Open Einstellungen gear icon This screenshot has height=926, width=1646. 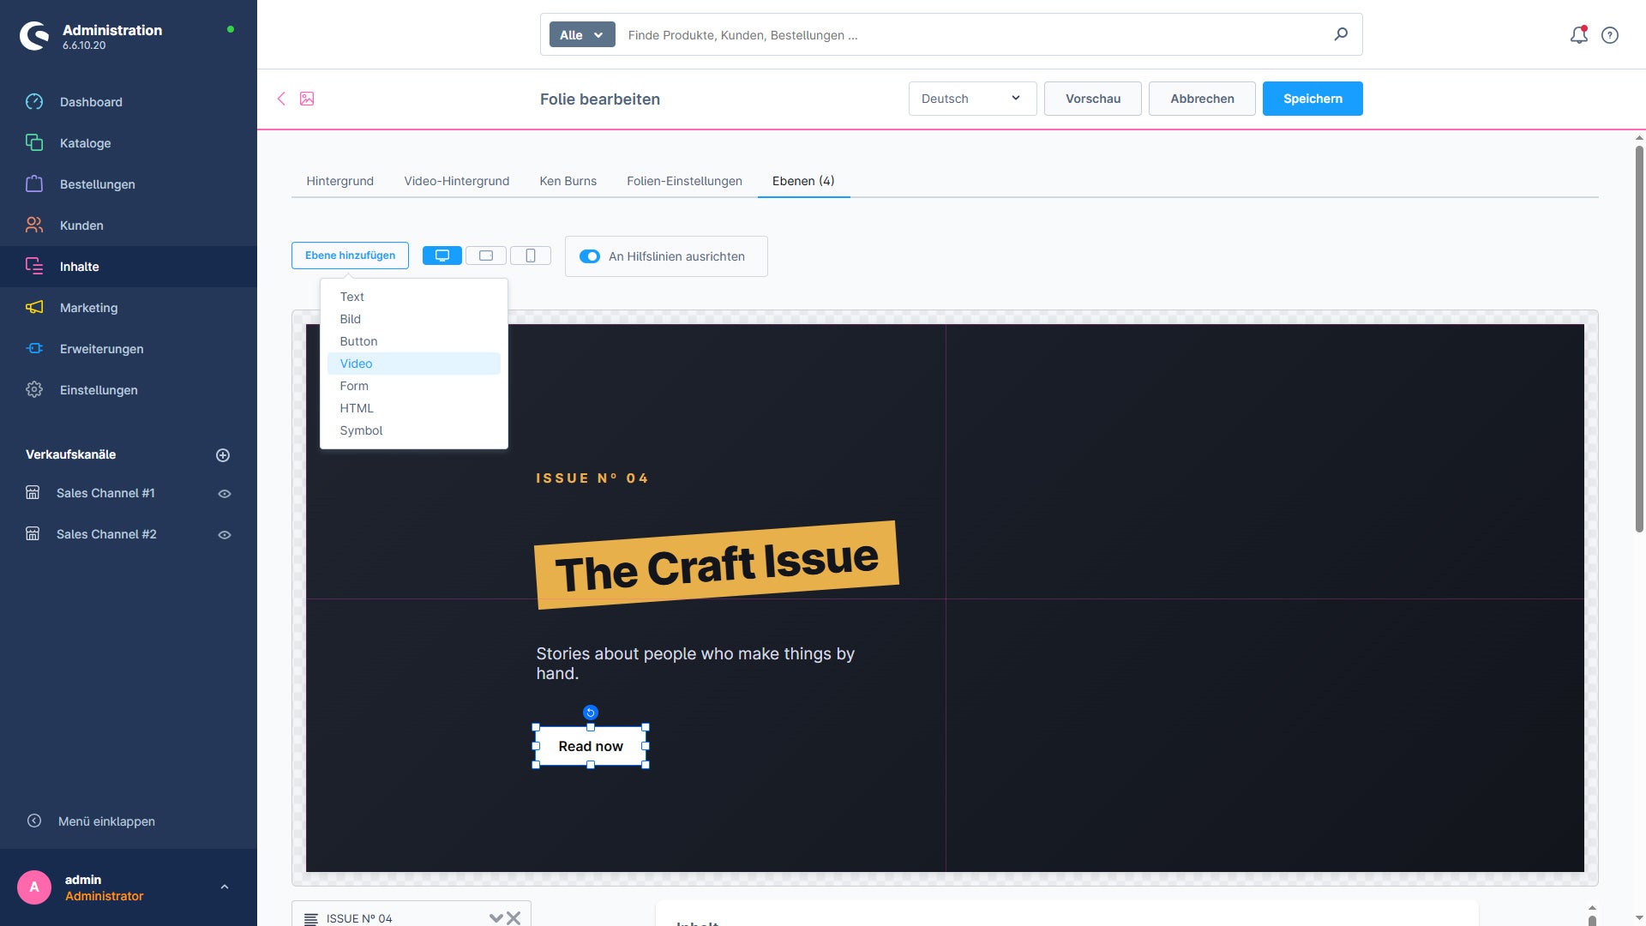(34, 390)
